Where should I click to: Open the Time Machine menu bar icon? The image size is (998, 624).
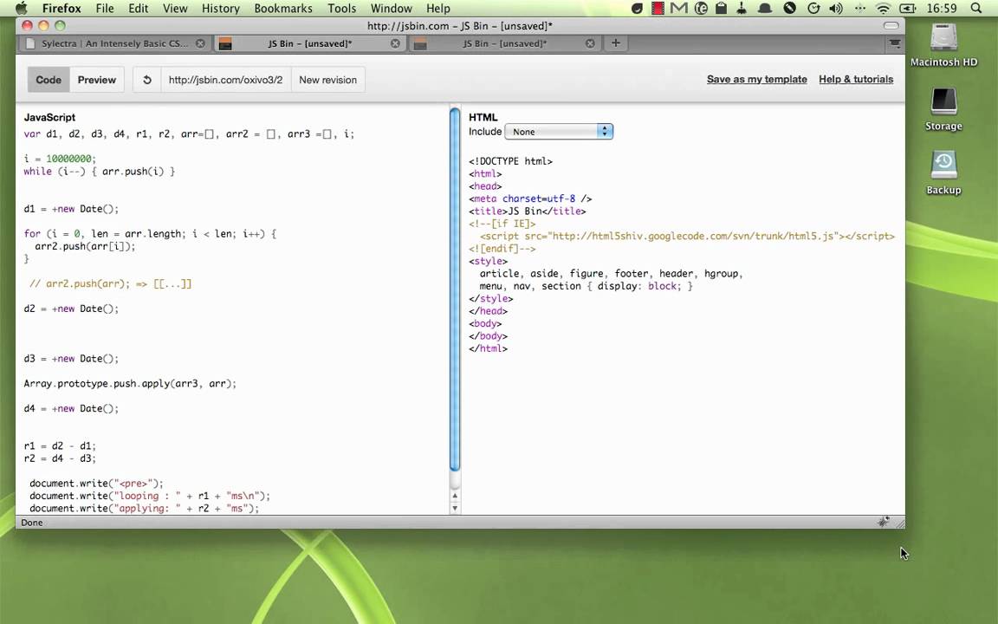pyautogui.click(x=813, y=9)
